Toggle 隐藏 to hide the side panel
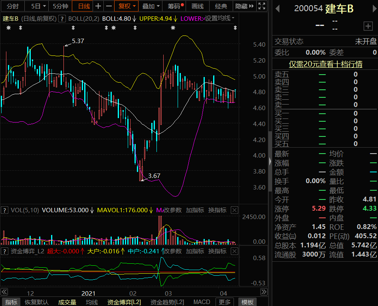The image size is (378, 306). 243,6
